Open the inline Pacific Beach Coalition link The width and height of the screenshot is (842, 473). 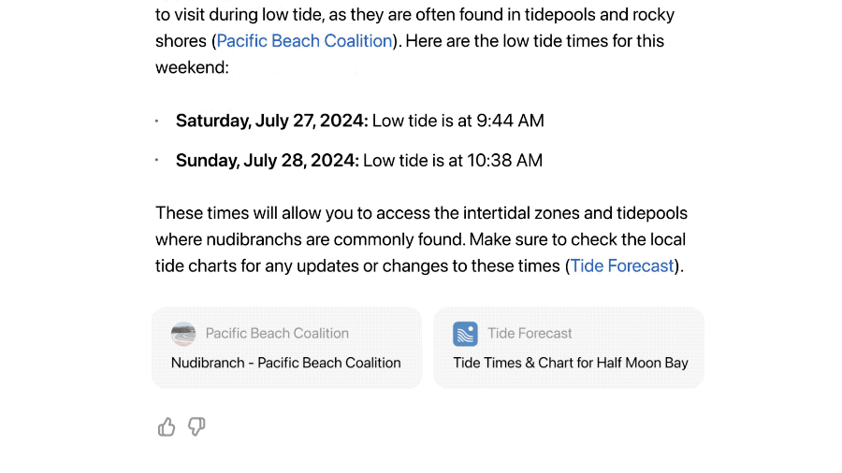coord(304,41)
